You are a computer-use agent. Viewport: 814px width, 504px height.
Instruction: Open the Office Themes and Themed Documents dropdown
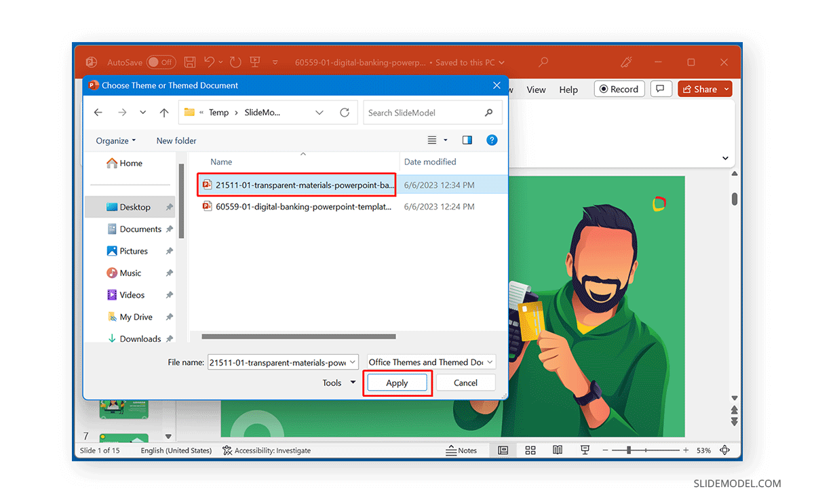coord(431,362)
